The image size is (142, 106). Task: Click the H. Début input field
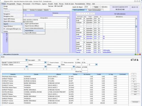[x=78, y=65]
